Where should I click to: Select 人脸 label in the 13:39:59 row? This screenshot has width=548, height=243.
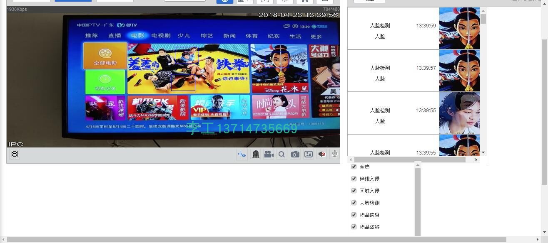click(x=380, y=37)
